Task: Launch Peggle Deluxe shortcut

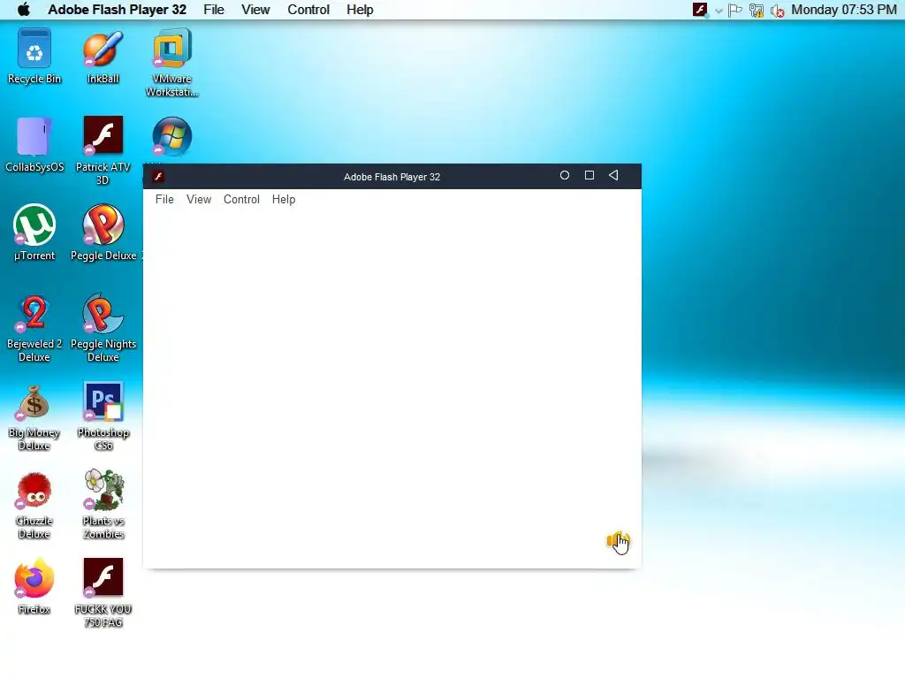Action: point(103,233)
